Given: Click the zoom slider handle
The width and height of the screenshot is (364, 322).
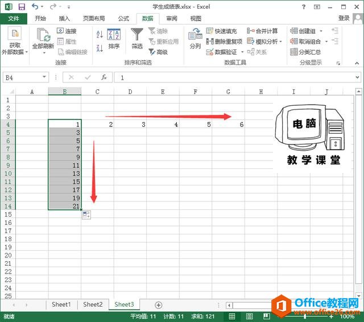Looking at the screenshot, I should tap(305, 316).
